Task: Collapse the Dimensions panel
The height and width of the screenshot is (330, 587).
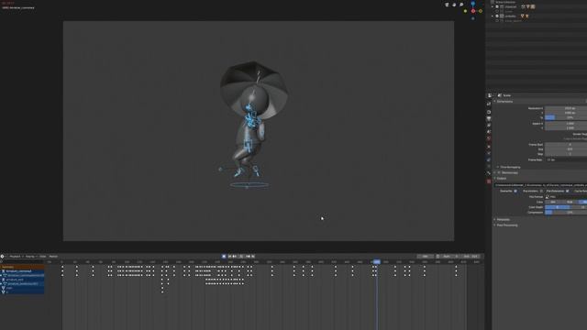Action: 495,102
